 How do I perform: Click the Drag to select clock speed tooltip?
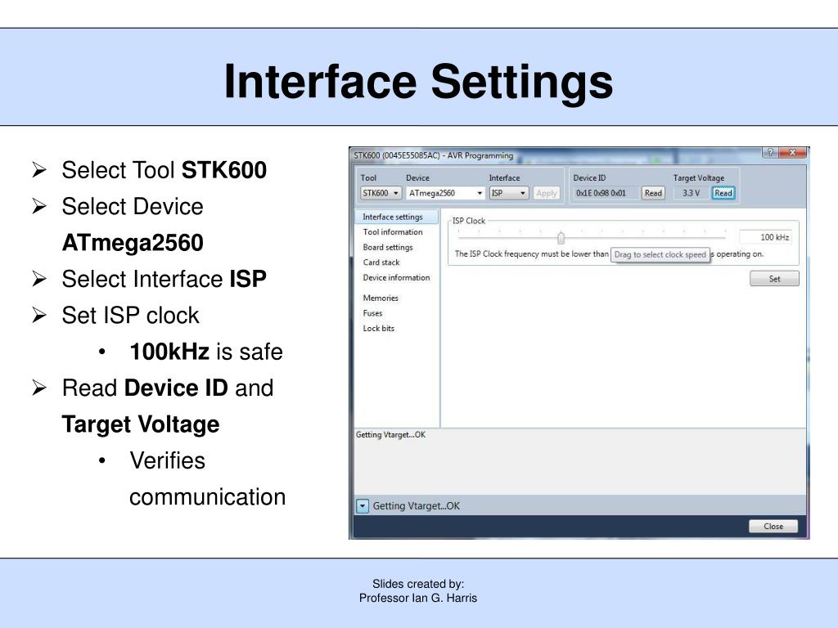tap(660, 255)
